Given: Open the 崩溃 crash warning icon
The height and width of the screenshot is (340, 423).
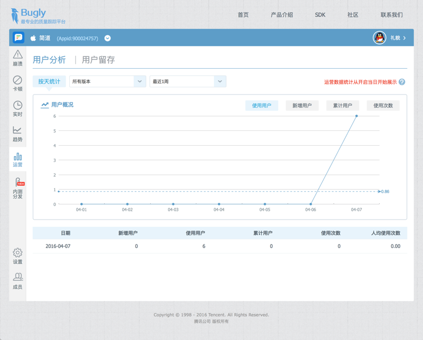Looking at the screenshot, I should [17, 55].
